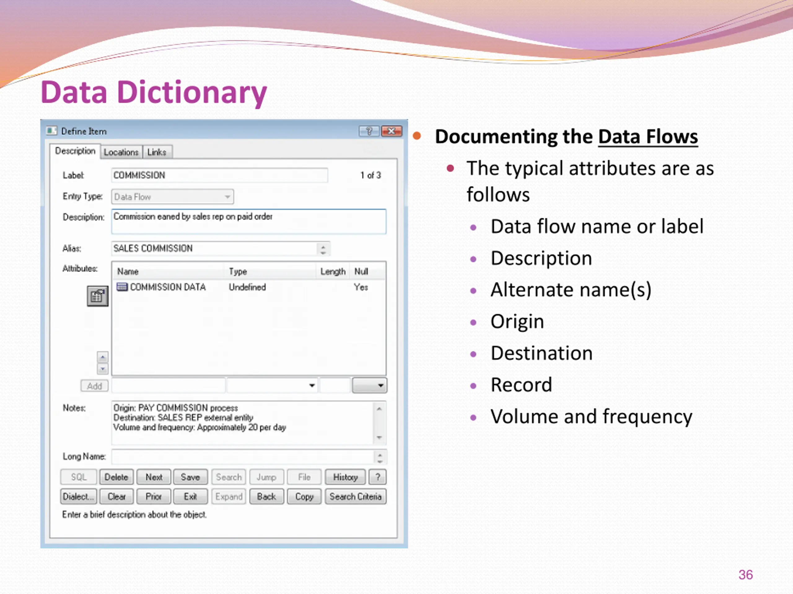Click the new attribute name input field
The width and height of the screenshot is (793, 594).
coord(169,385)
